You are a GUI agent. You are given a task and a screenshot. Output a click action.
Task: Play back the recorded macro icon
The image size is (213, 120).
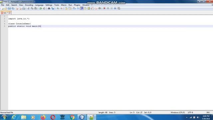tap(111, 8)
